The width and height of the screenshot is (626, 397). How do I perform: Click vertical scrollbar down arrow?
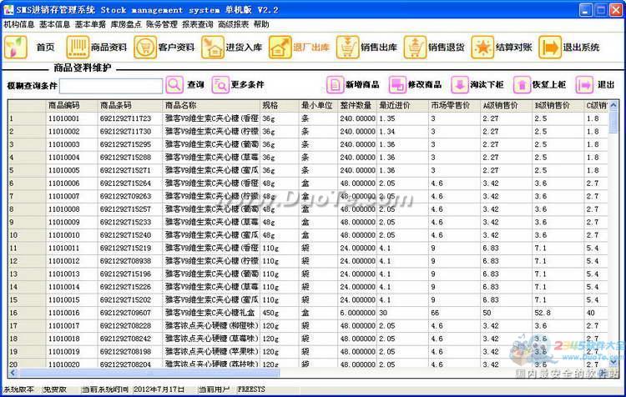[x=613, y=362]
